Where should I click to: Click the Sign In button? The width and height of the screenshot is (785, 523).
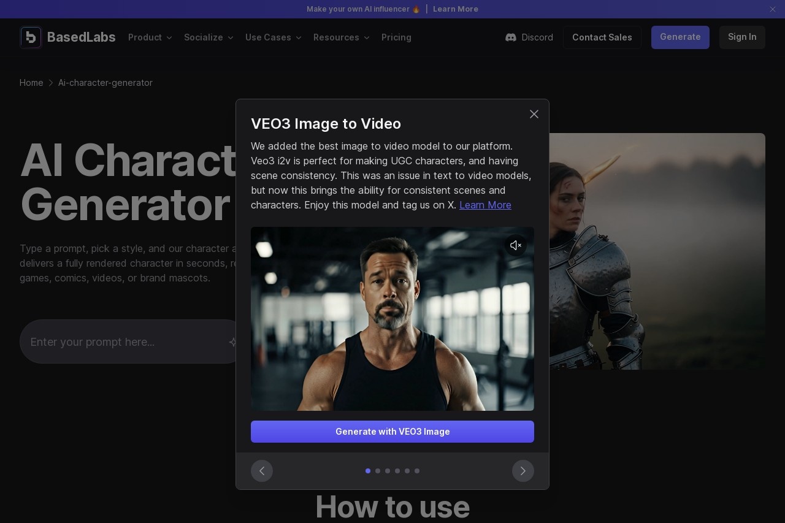[742, 37]
